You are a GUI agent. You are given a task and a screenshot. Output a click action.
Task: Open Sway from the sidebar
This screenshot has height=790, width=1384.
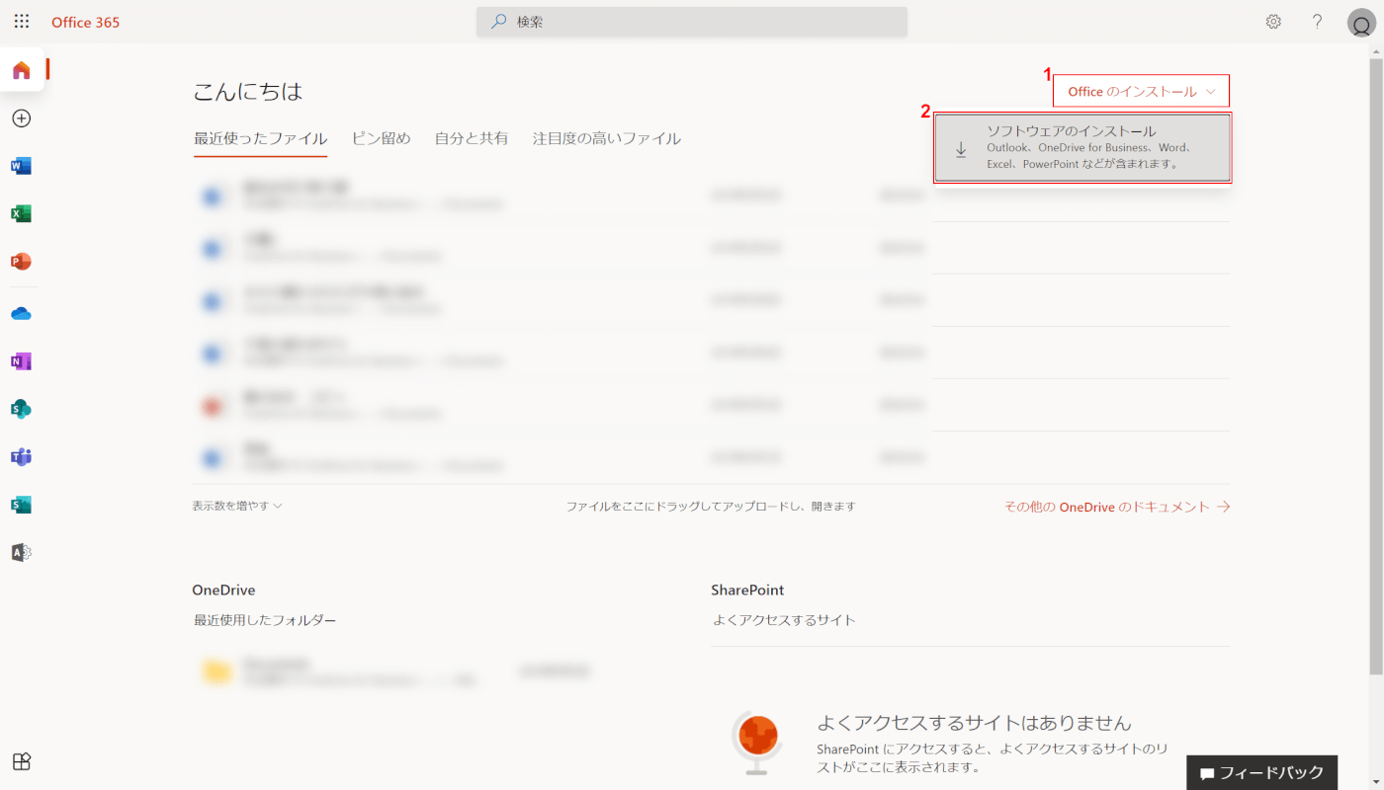click(x=22, y=505)
